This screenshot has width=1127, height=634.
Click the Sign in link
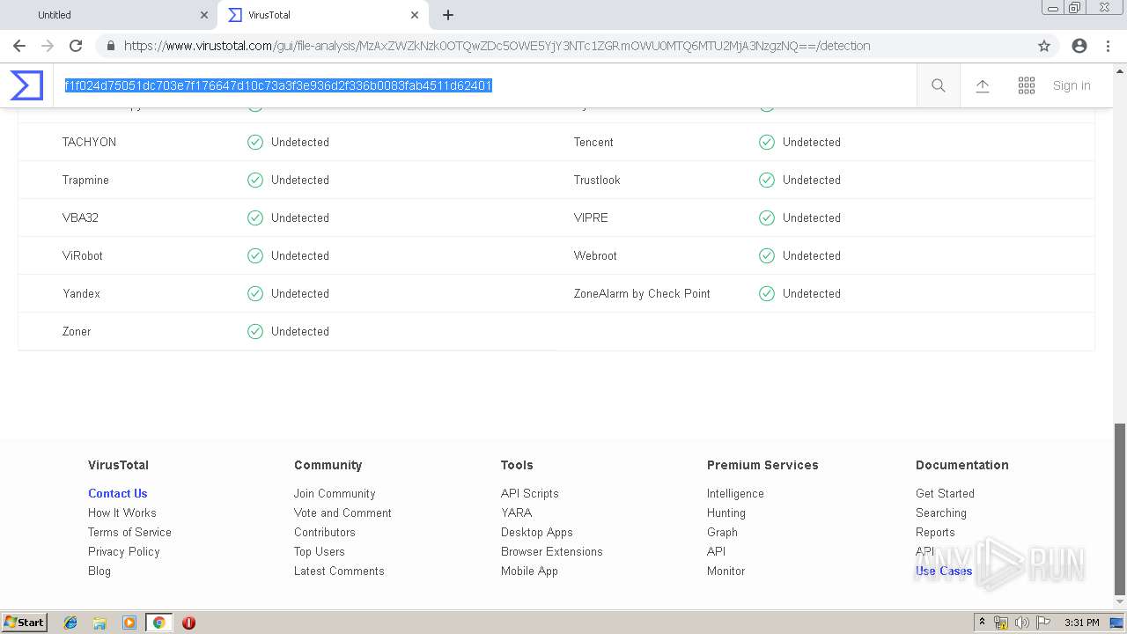pyautogui.click(x=1072, y=85)
